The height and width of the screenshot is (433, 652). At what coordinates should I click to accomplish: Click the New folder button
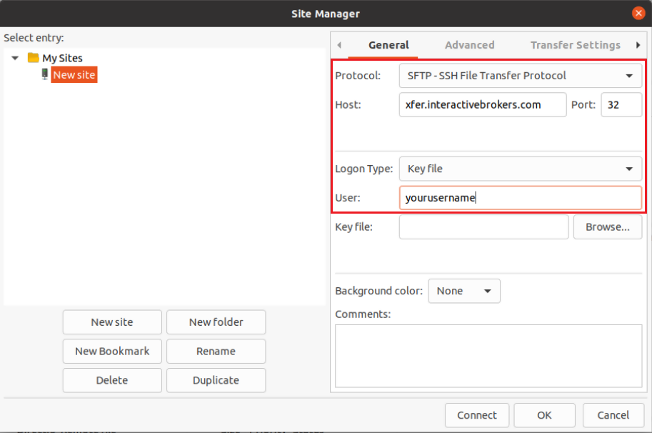click(216, 322)
